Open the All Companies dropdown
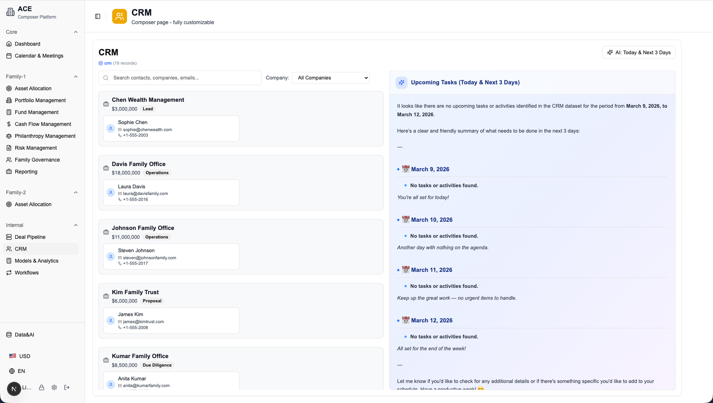 331,78
